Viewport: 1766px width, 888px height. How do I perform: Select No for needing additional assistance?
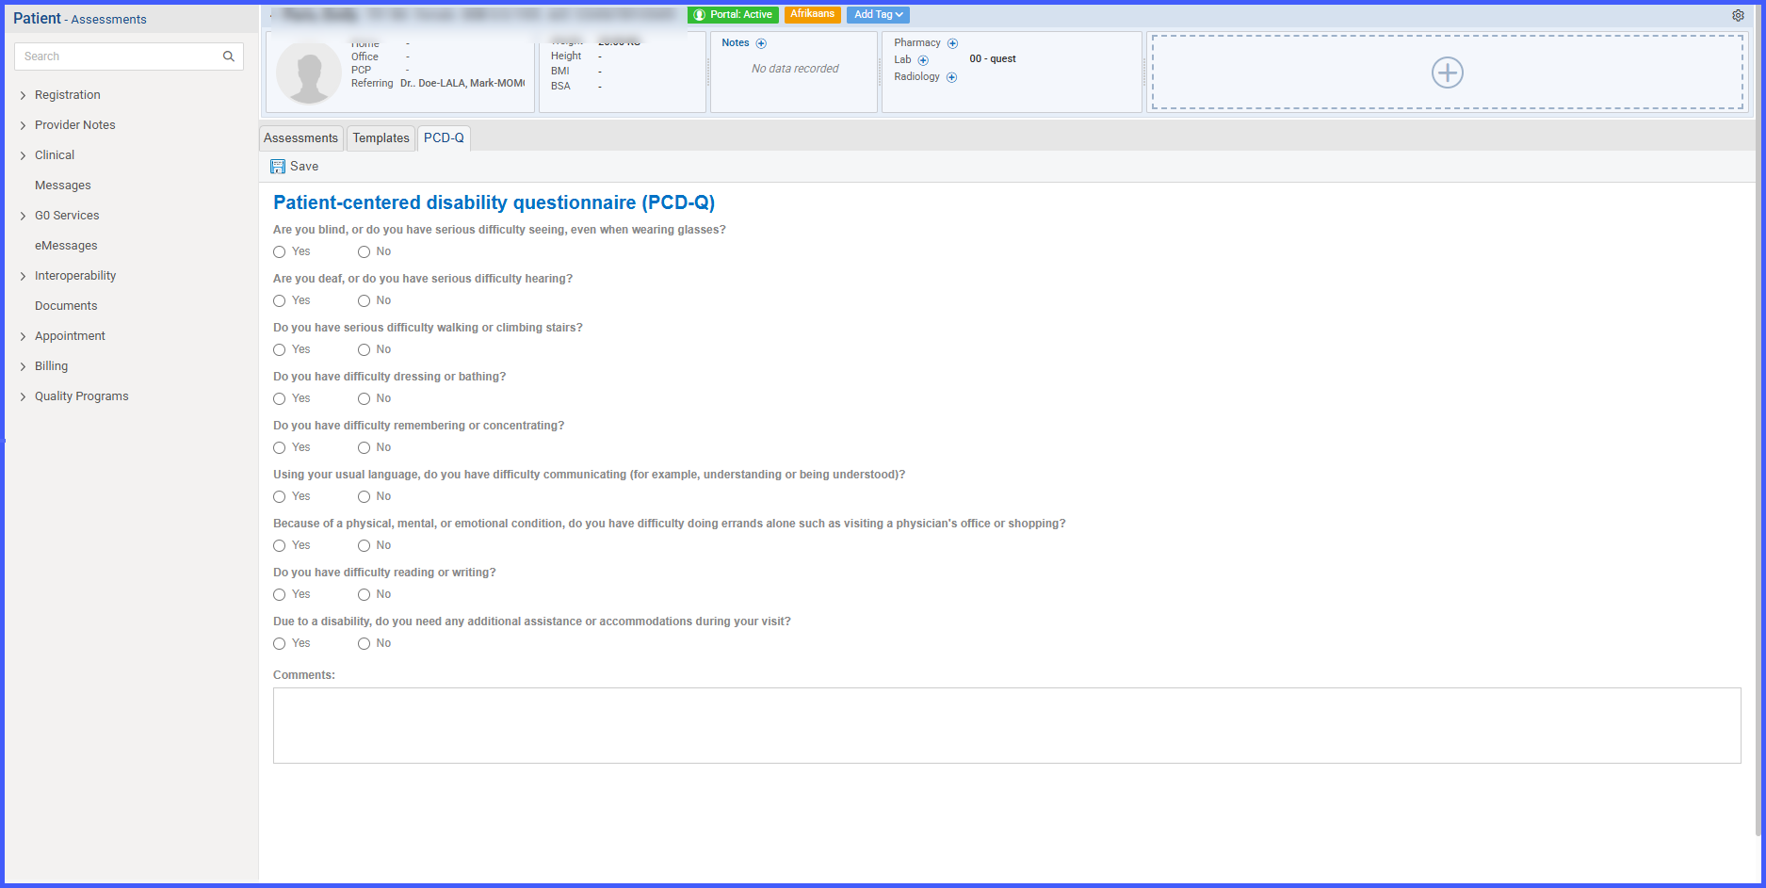click(x=364, y=644)
